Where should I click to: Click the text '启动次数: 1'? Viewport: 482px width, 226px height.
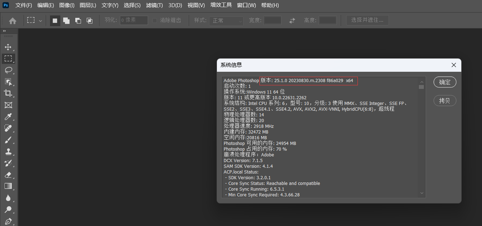[x=237, y=86]
